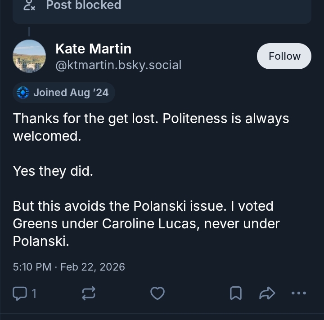Click the 'Yes they did.' text line
Viewport: 324px width, 320px height.
53,171
